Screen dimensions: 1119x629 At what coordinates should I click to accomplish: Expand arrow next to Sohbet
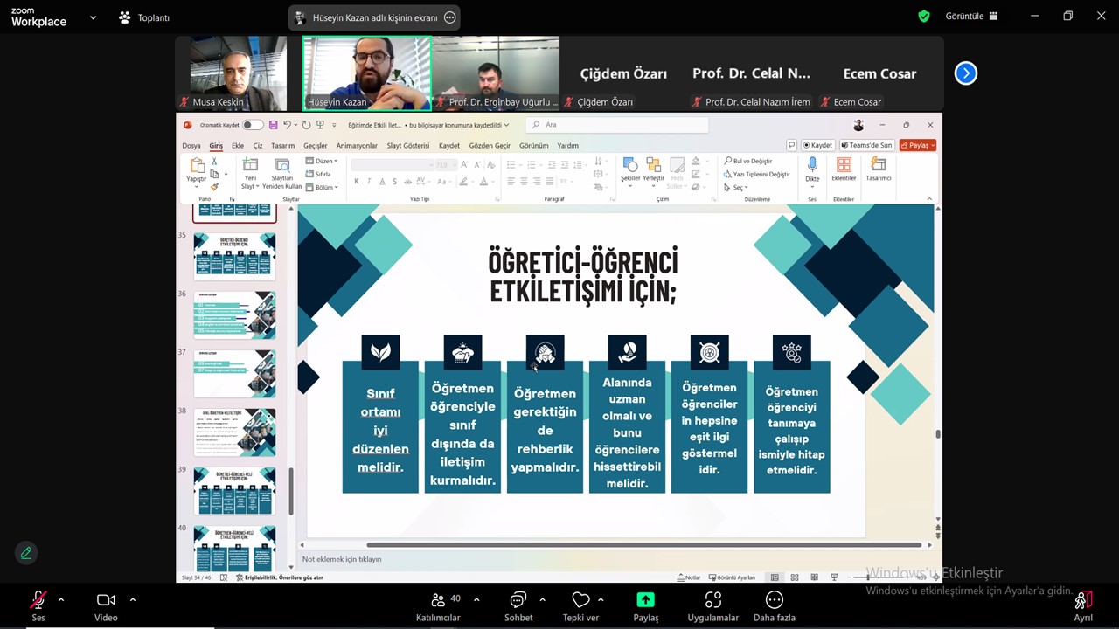(x=542, y=599)
